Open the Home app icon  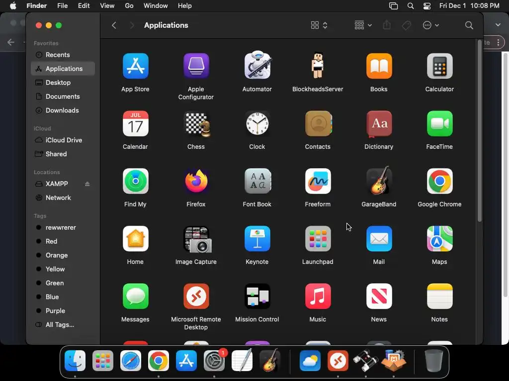[x=135, y=239]
